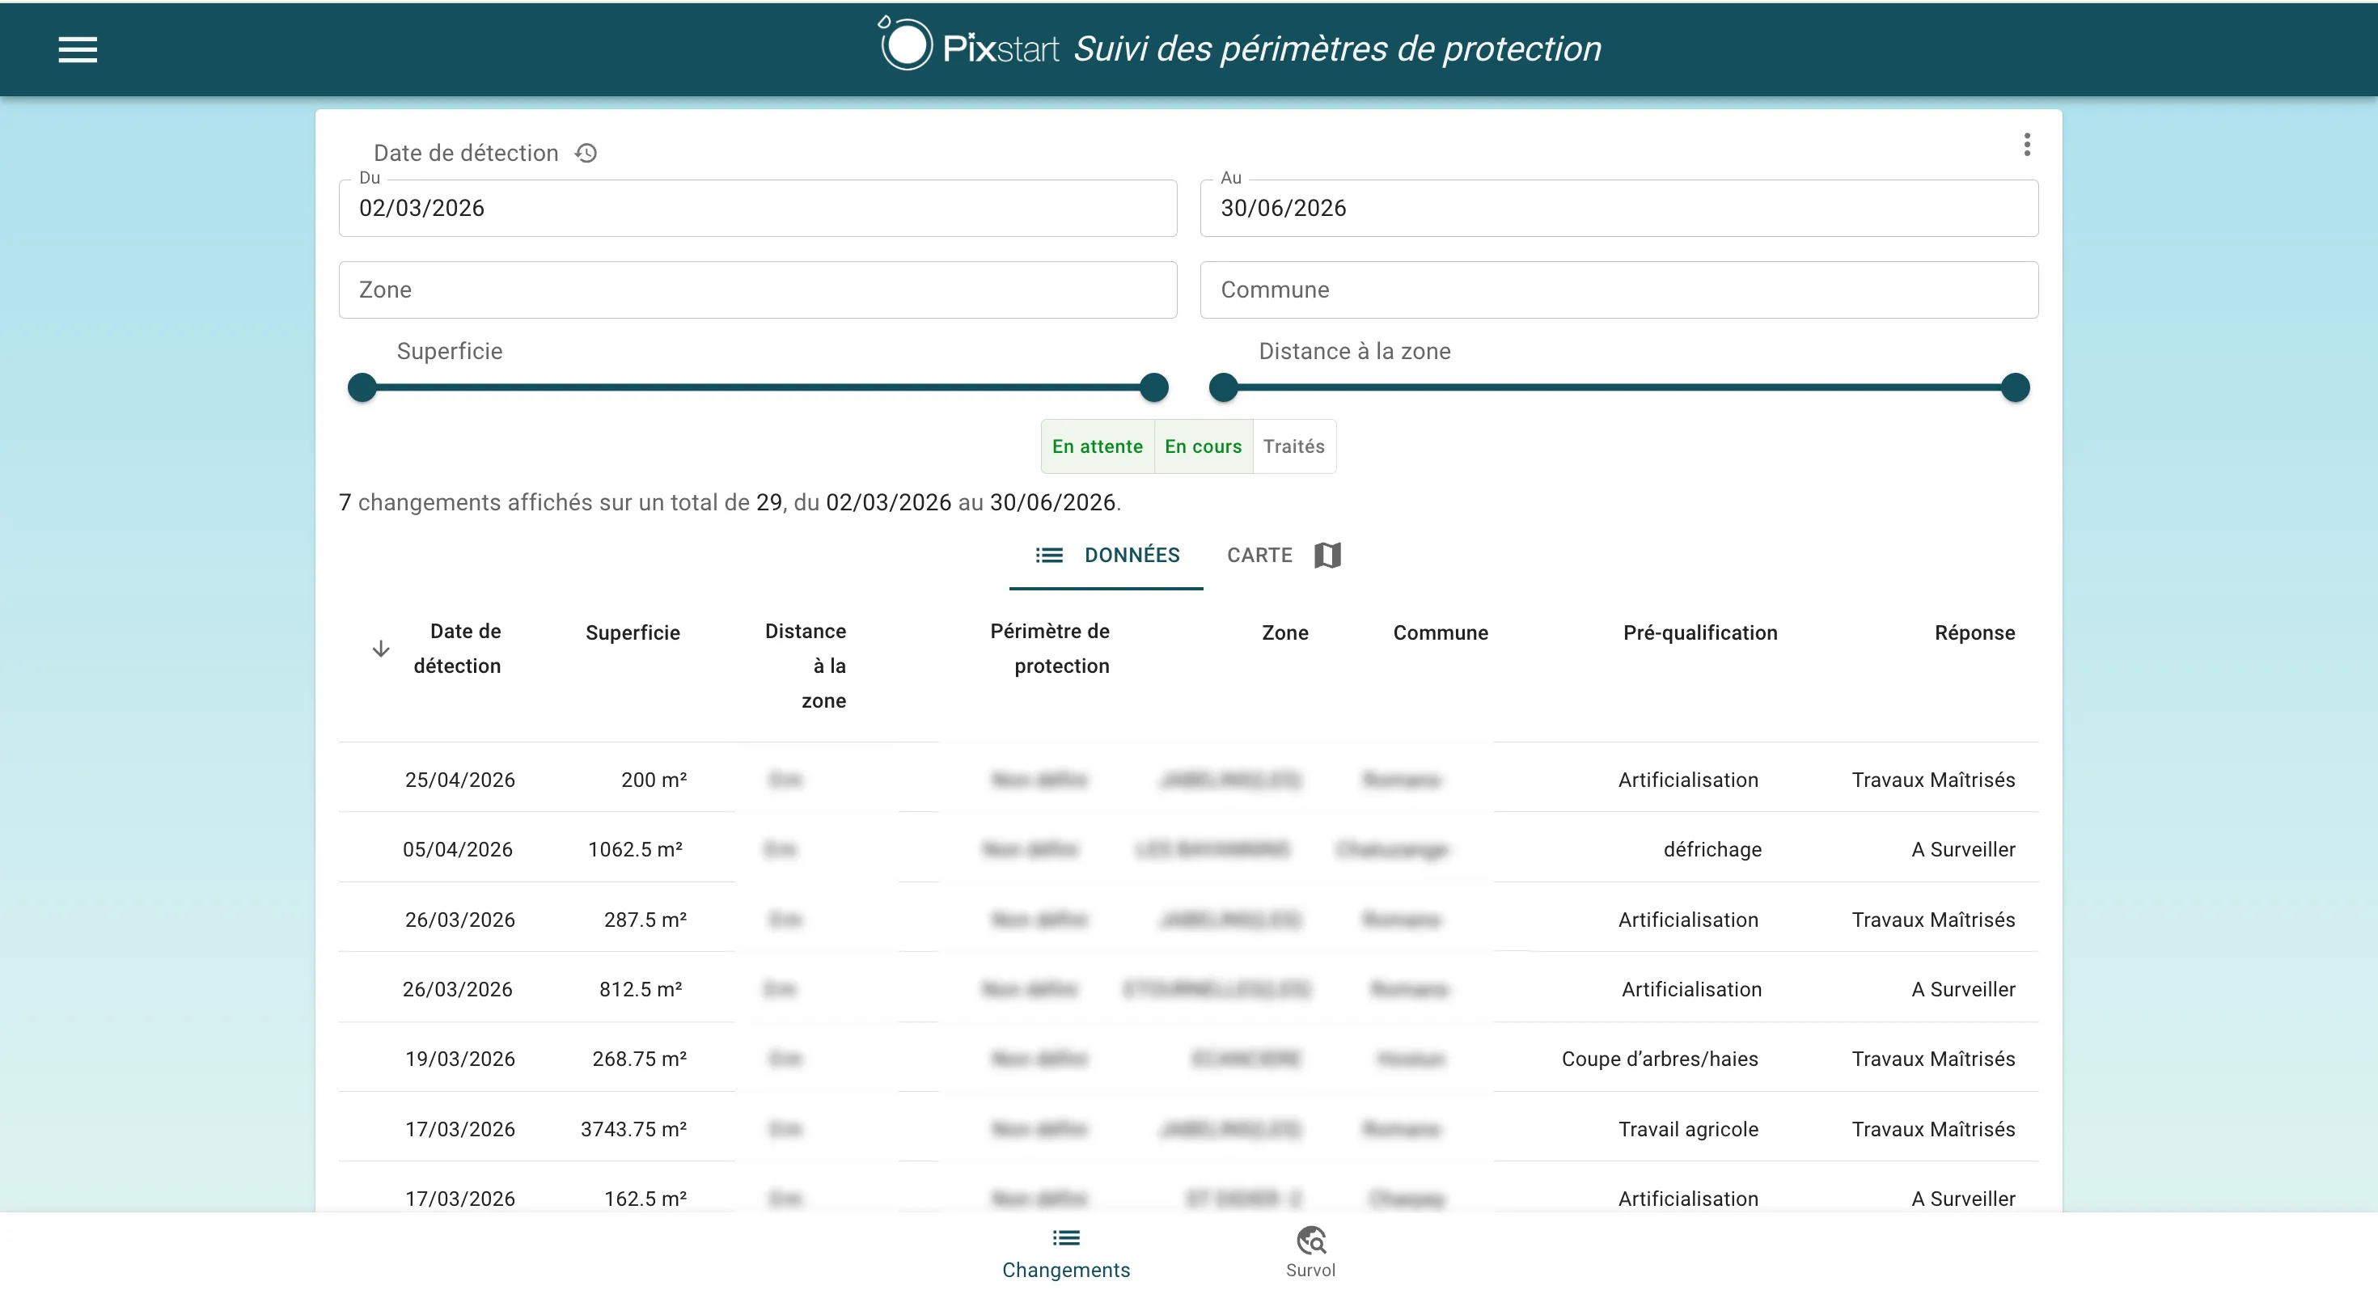Select the row with 1062.5 m² superficie
The image size is (2378, 1294).
[1188, 849]
